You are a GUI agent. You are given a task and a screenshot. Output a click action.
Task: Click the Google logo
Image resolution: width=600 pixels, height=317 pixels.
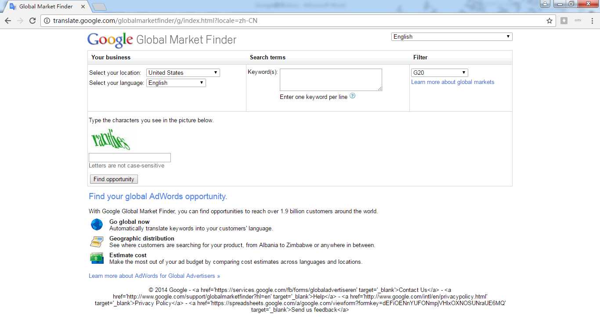(x=110, y=40)
